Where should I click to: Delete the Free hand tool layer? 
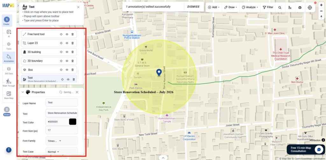(73, 34)
